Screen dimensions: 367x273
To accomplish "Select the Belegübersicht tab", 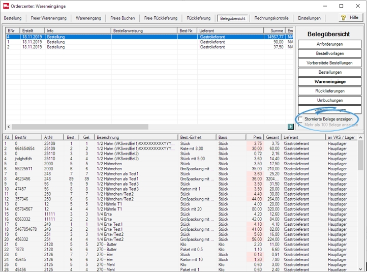I will click(x=233, y=18).
